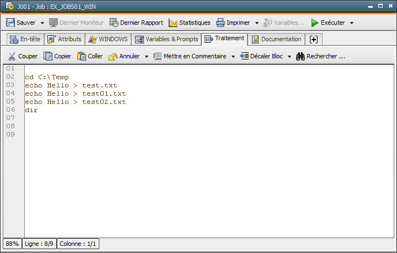The image size is (397, 253).
Task: Open Dernier Rapport report icon
Action: point(114,23)
